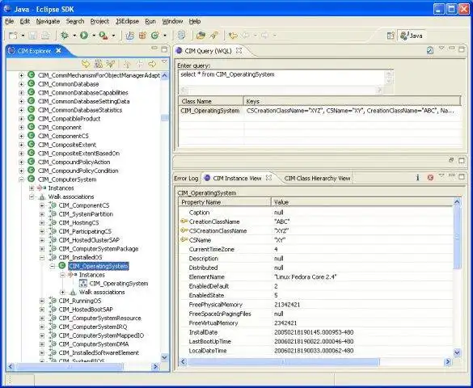Click the New Java Package toolbar icon
473x388 pixels.
click(x=142, y=36)
